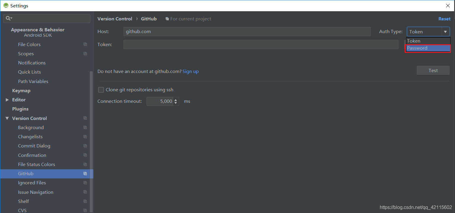Click the project-scope icon beside GitHub row
Image resolution: width=455 pixels, height=213 pixels.
(x=85, y=173)
